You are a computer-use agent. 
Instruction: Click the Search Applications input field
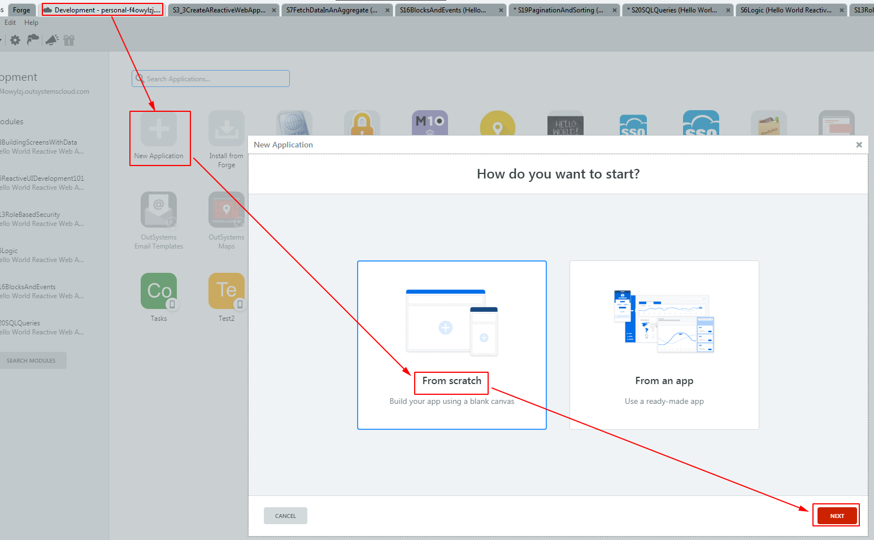click(210, 79)
